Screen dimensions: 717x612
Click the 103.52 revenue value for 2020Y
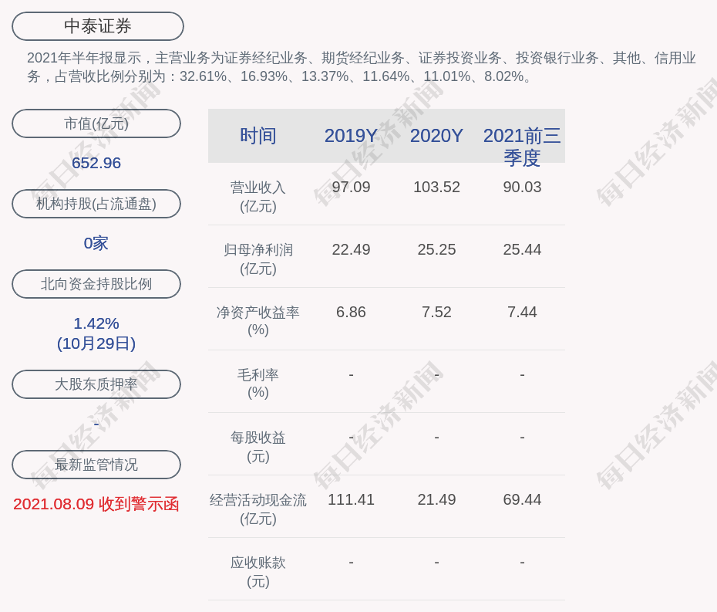(x=436, y=188)
